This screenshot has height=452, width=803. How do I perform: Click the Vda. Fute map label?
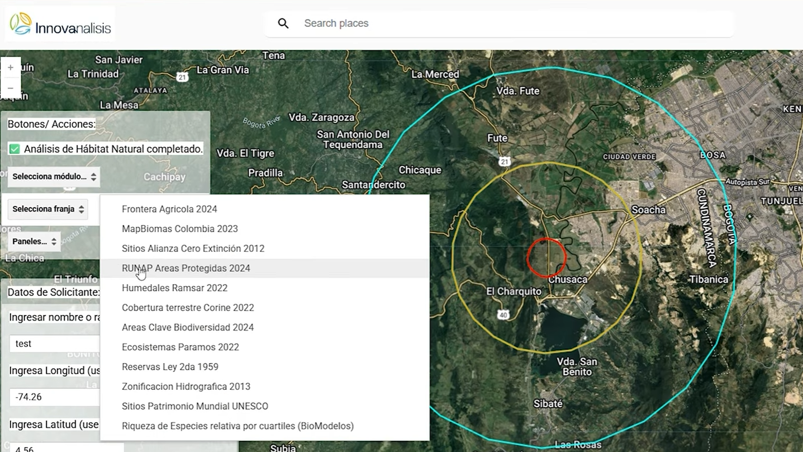click(518, 91)
